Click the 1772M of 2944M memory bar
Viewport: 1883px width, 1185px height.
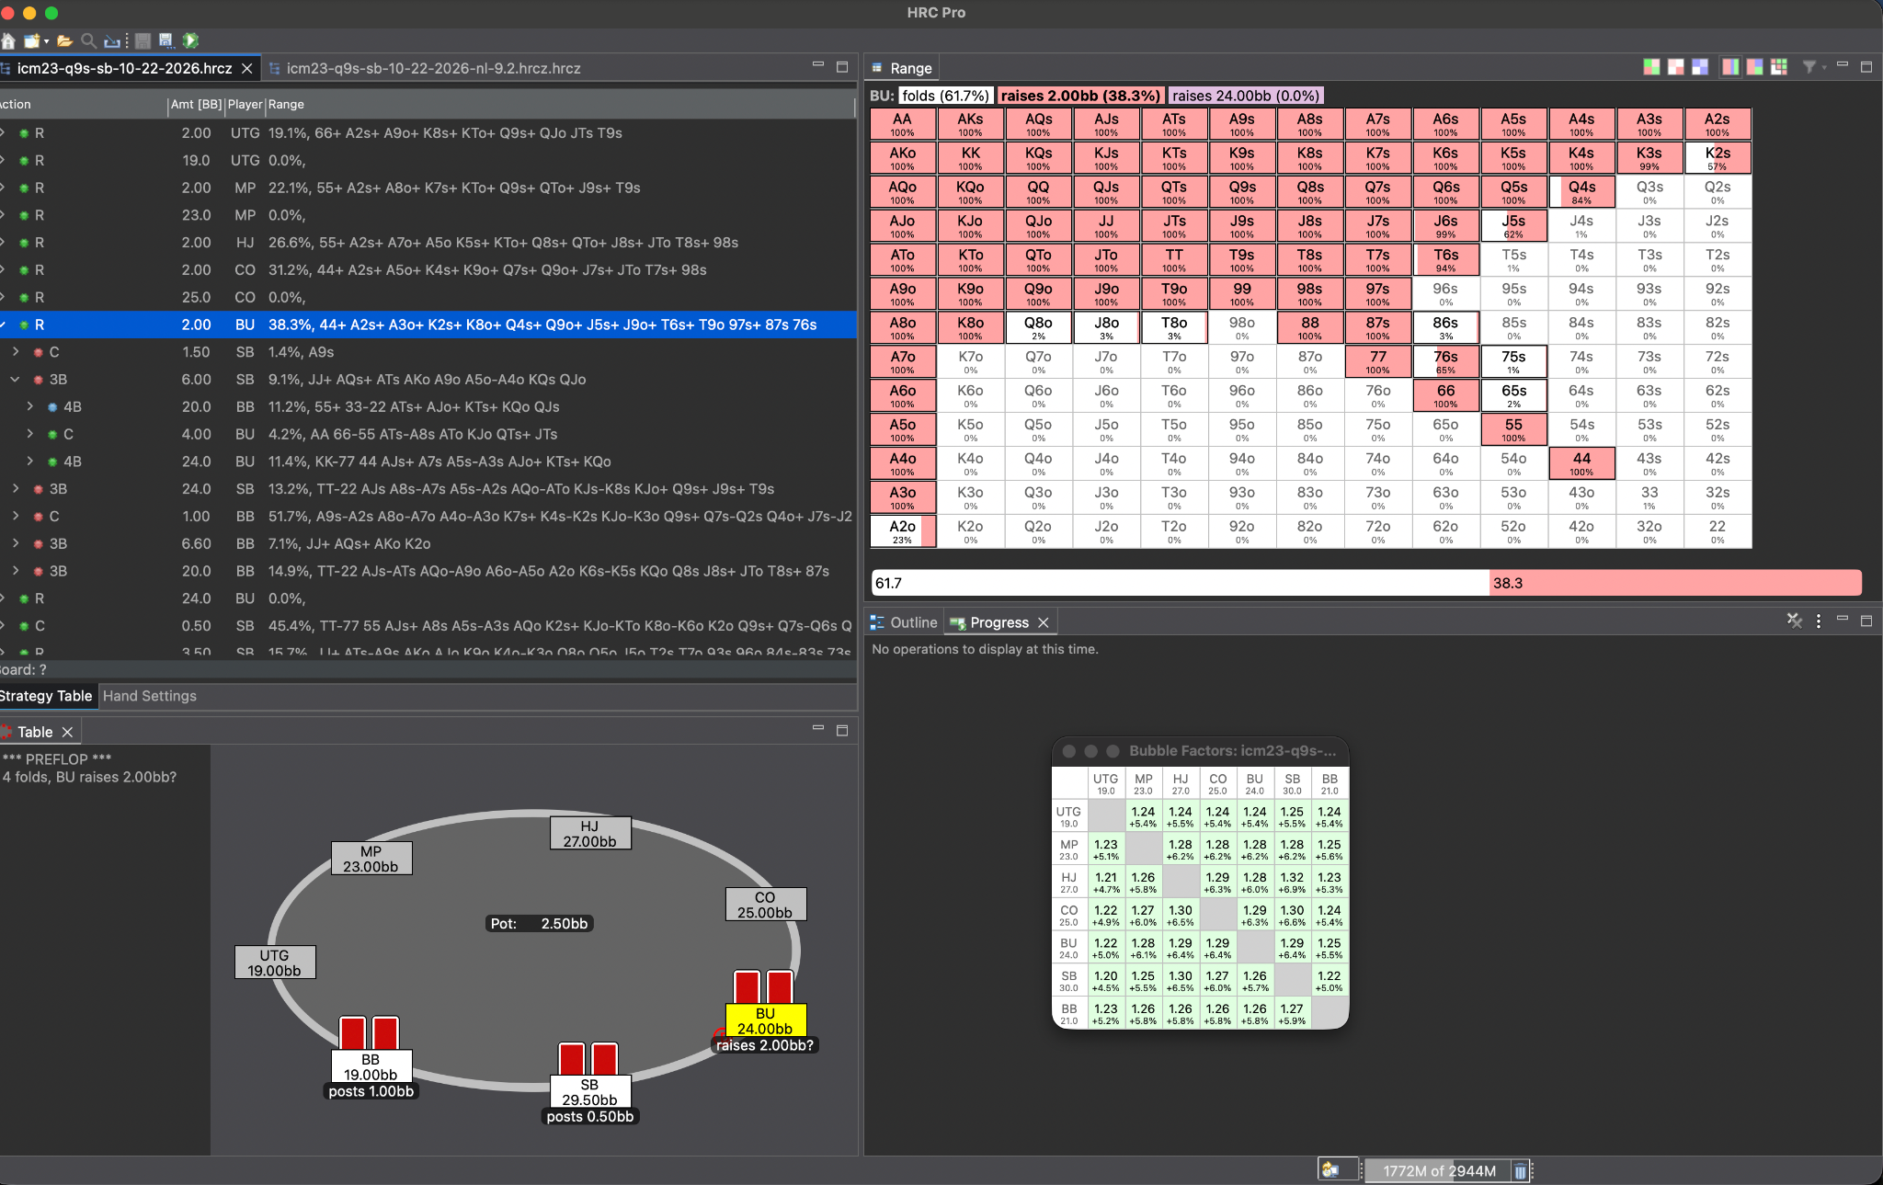click(x=1440, y=1171)
